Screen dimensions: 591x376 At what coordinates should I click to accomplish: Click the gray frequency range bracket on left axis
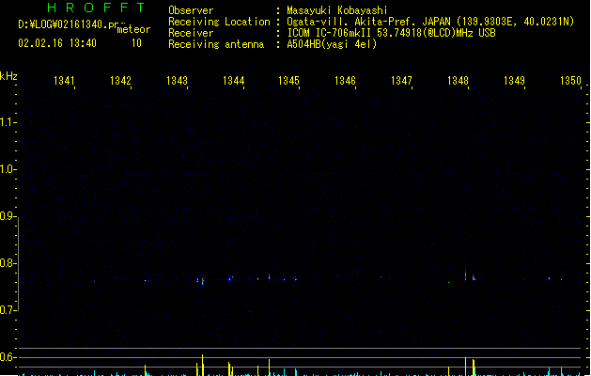click(x=18, y=263)
